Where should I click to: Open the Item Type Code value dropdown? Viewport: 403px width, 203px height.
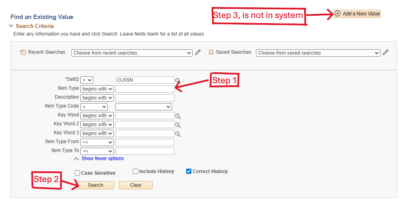point(143,107)
